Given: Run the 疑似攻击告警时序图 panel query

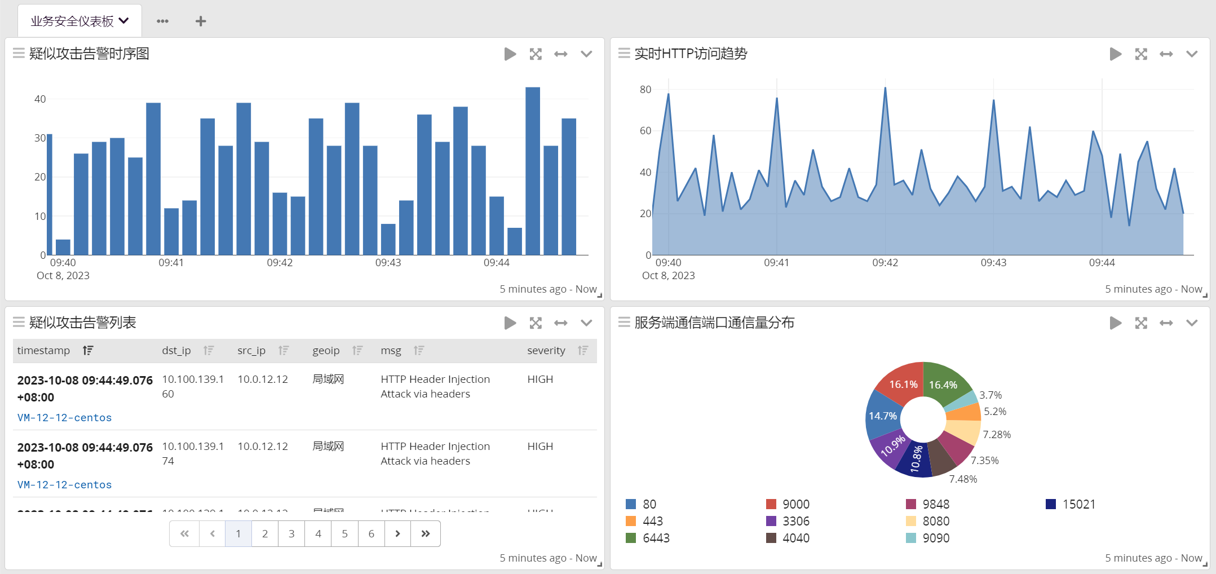Looking at the screenshot, I should (x=510, y=54).
